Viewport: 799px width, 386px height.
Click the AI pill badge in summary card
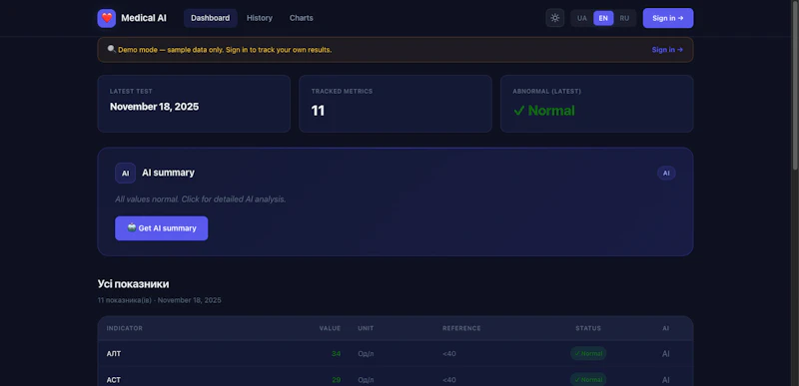(x=666, y=173)
